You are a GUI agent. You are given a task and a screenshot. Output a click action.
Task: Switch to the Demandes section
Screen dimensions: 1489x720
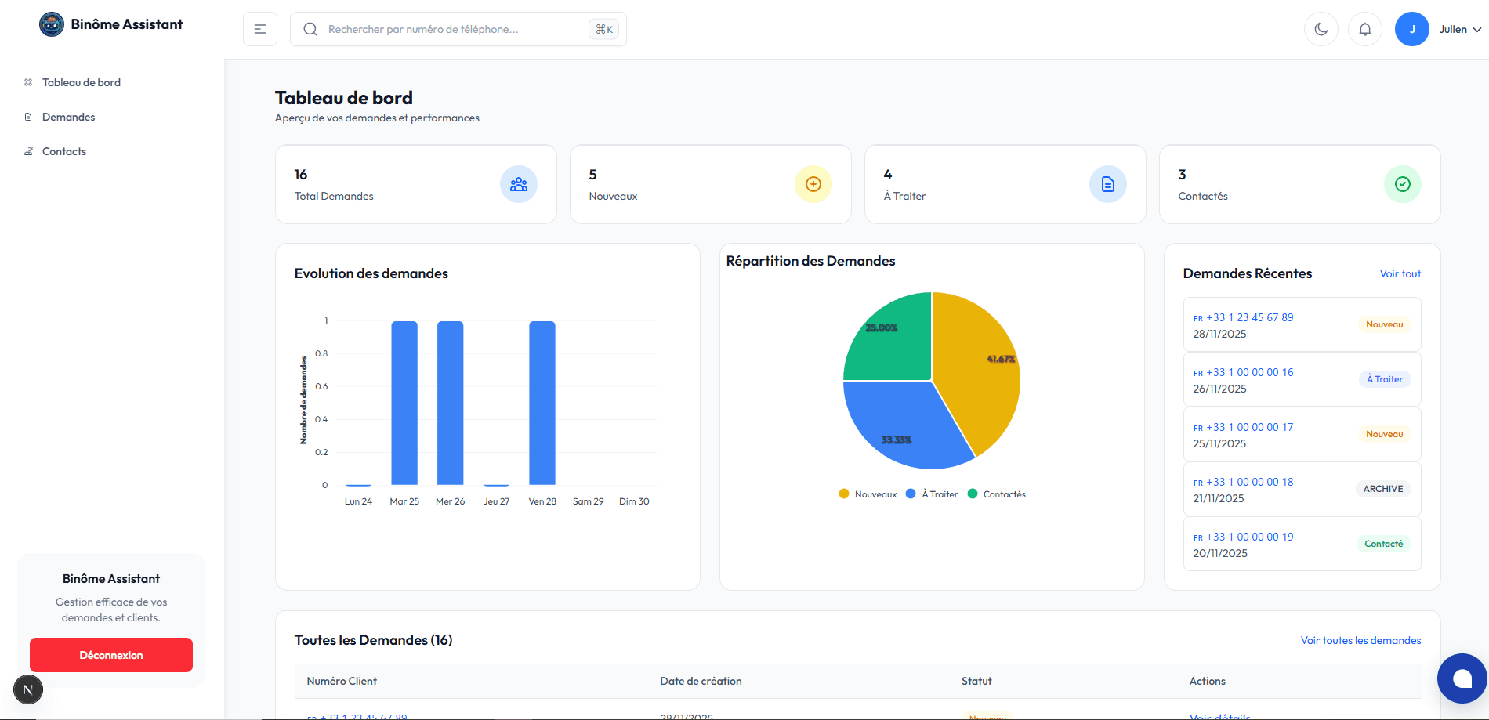69,116
